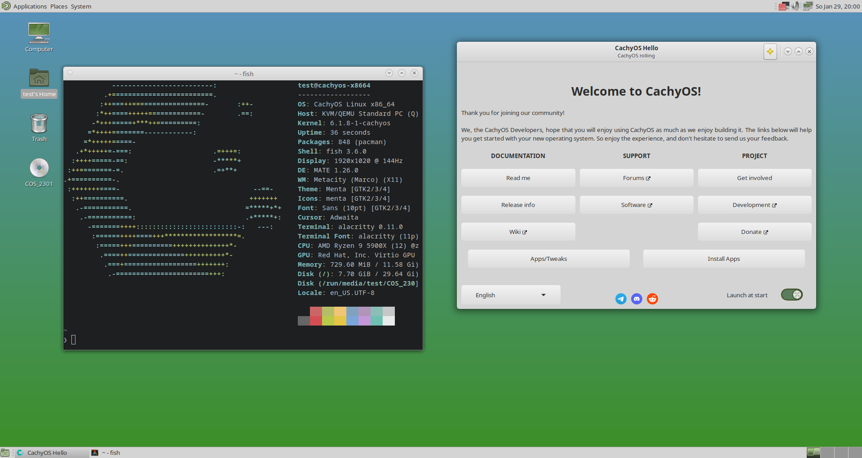This screenshot has width=862, height=458.
Task: Open the Trash desktop icon
Action: coord(39,123)
